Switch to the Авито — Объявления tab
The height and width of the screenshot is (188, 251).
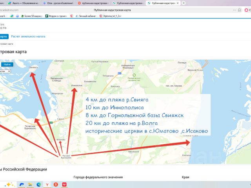(24, 3)
